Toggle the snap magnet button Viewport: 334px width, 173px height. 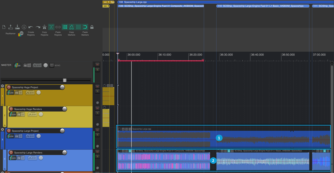pos(85,27)
